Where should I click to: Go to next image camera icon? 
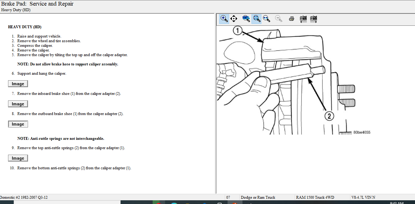[x=313, y=19]
